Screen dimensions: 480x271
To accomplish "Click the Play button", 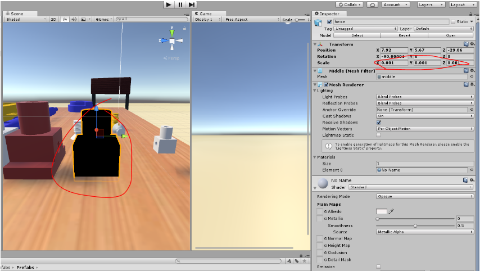I will [169, 4].
